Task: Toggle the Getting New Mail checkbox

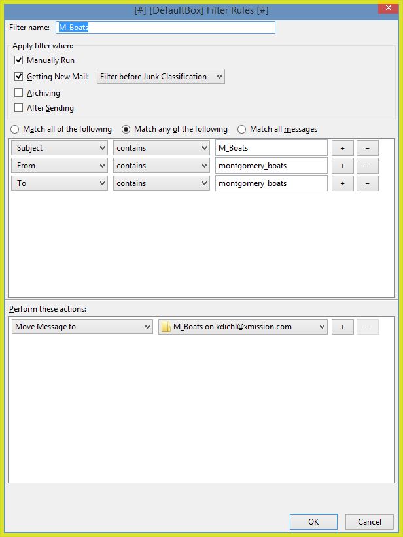Action: click(19, 77)
